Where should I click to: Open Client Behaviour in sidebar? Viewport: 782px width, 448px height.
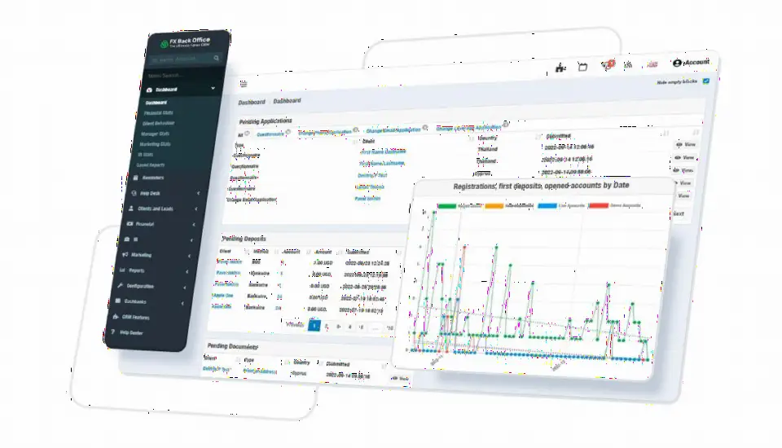[159, 123]
